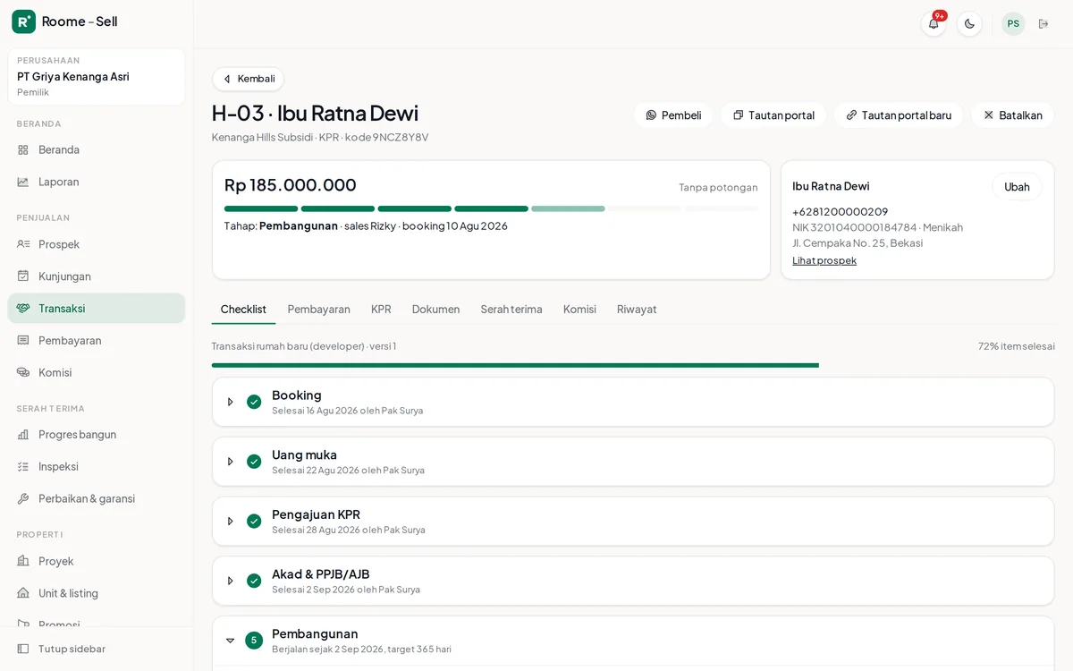Click the Roome logo icon

[24, 21]
